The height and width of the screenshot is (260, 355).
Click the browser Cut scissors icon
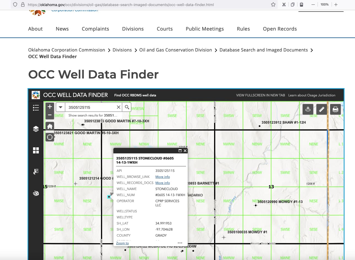pyautogui.click(x=284, y=4)
